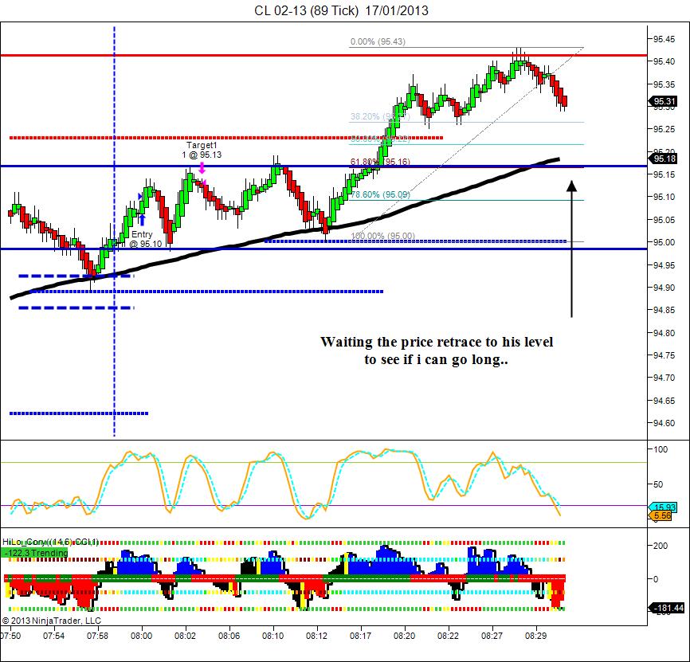Image resolution: width=690 pixels, height=662 pixels.
Task: Select the 100.00% (95.00) Fibonacci label
Action: [382, 236]
